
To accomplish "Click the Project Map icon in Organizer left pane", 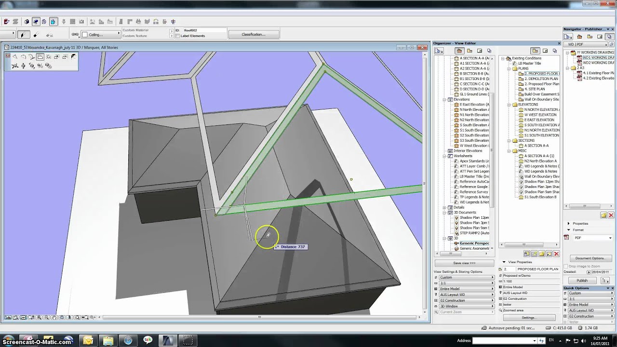I will [459, 51].
